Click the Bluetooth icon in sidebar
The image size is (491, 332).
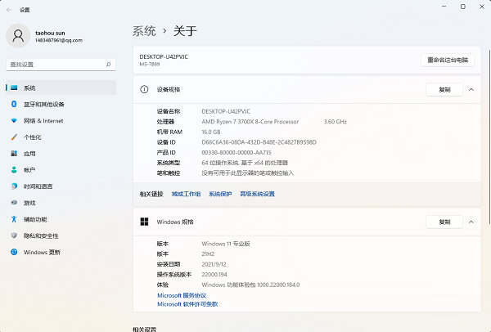point(14,104)
